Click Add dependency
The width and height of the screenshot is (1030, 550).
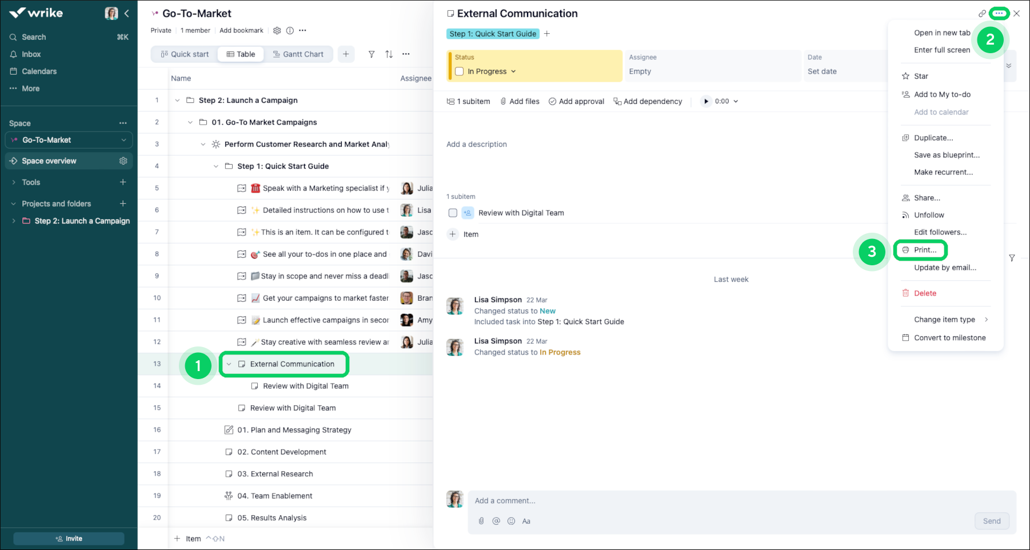(648, 101)
